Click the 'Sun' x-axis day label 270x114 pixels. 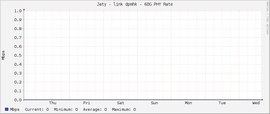[154, 103]
